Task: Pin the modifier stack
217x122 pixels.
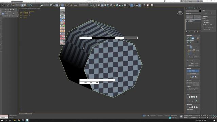Action: point(187,32)
